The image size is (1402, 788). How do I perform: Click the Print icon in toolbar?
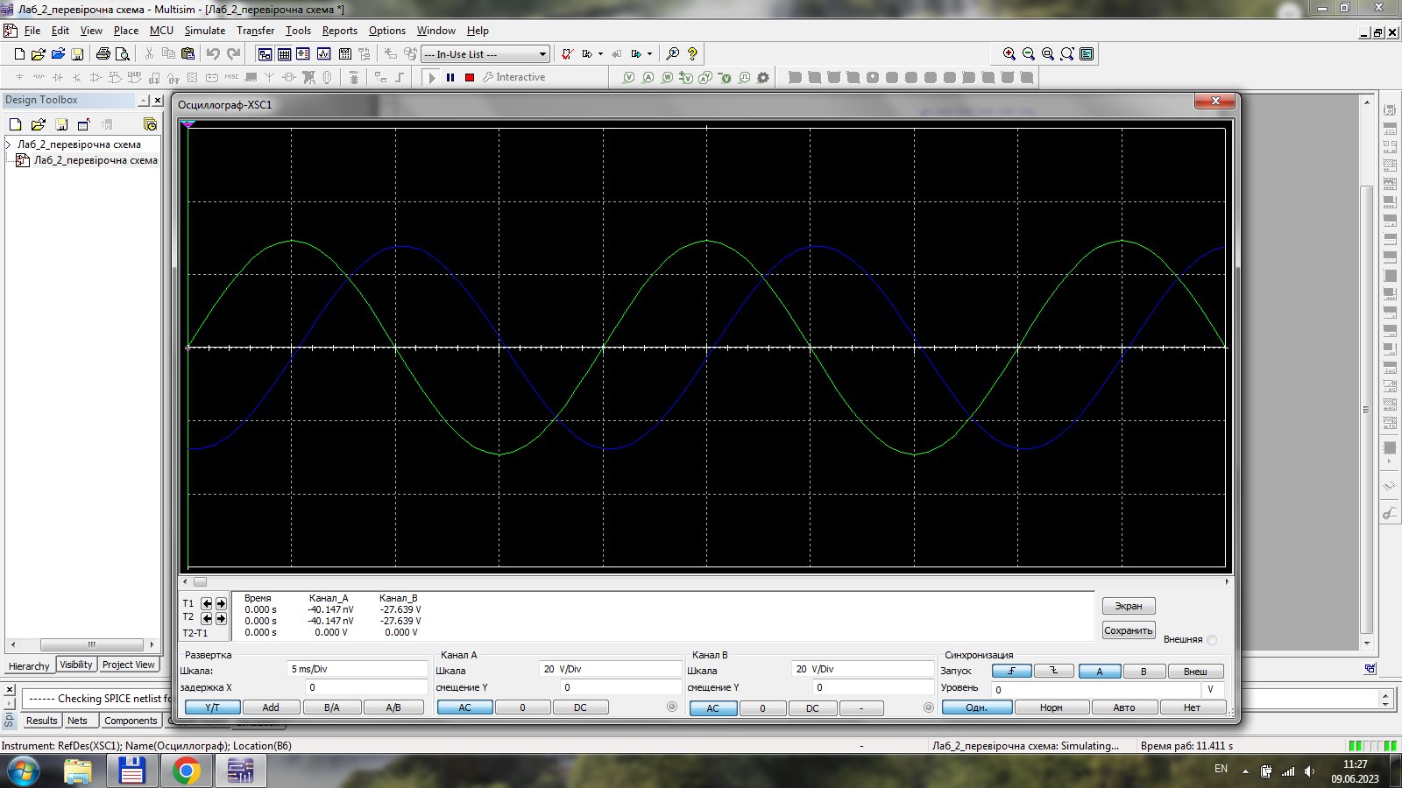(x=103, y=54)
